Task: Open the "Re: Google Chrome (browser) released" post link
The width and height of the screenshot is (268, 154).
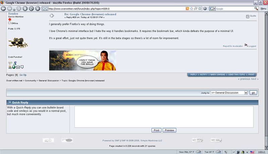Action: coord(90,14)
